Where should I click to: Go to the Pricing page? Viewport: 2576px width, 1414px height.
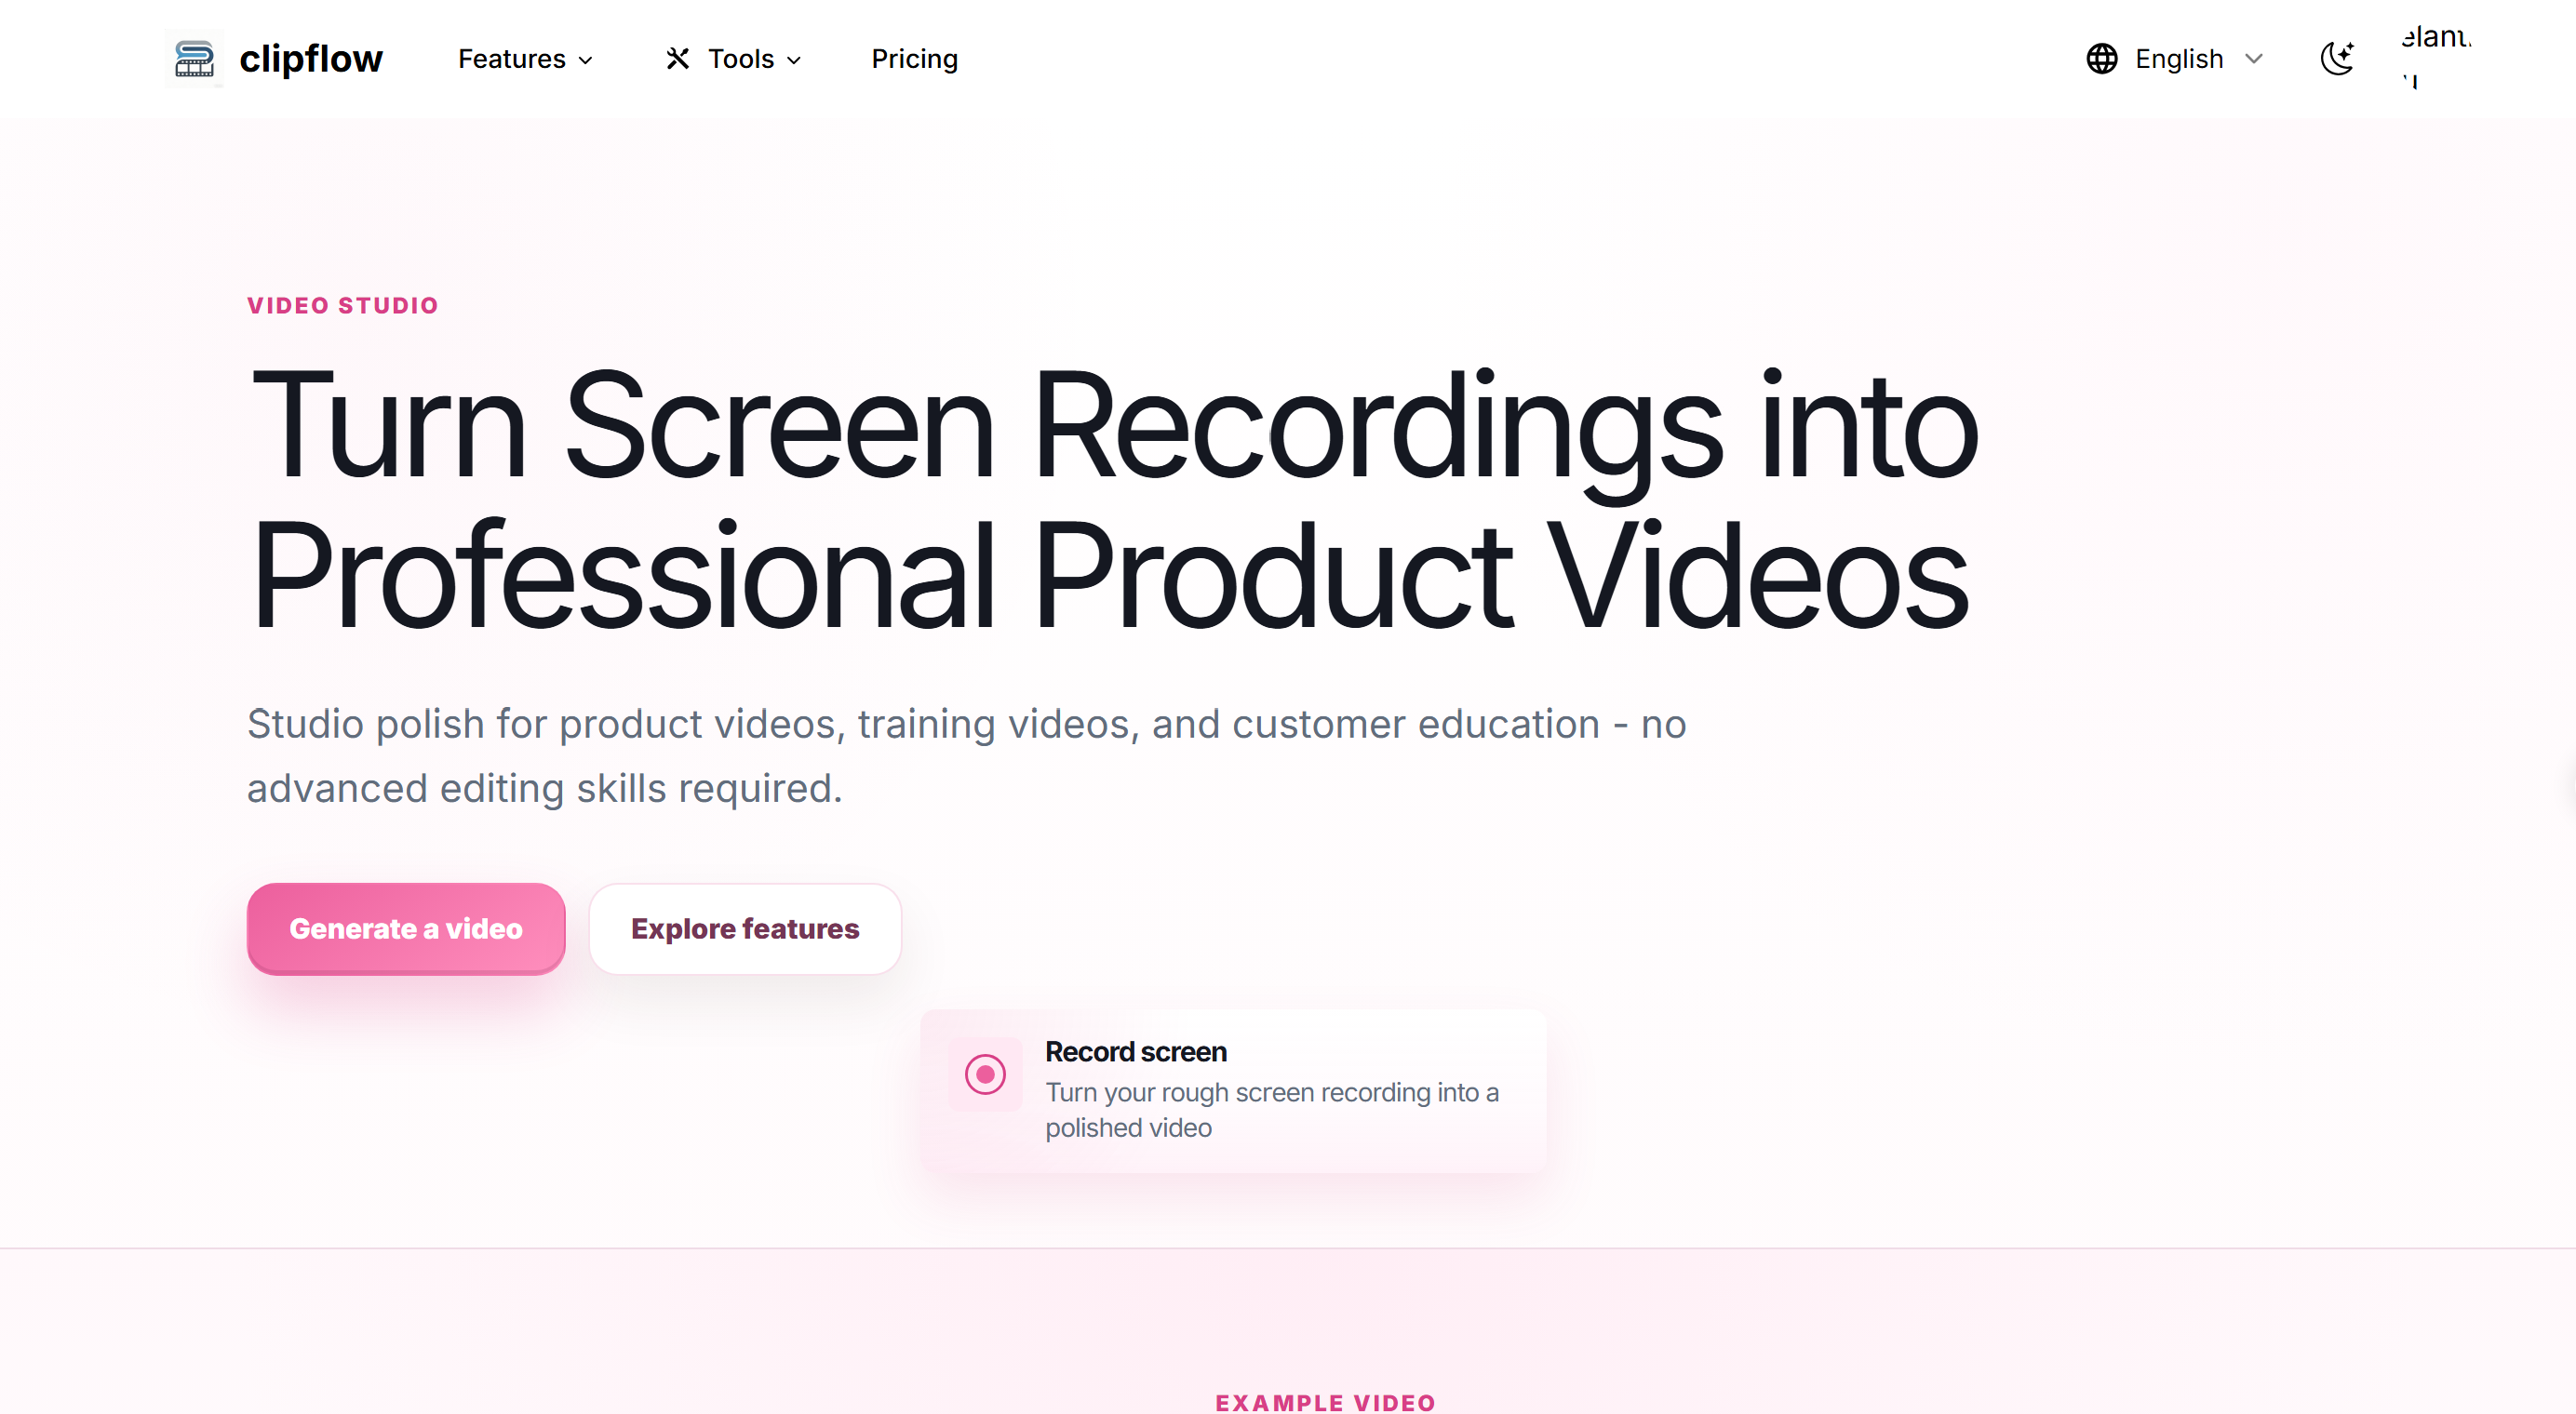click(914, 59)
